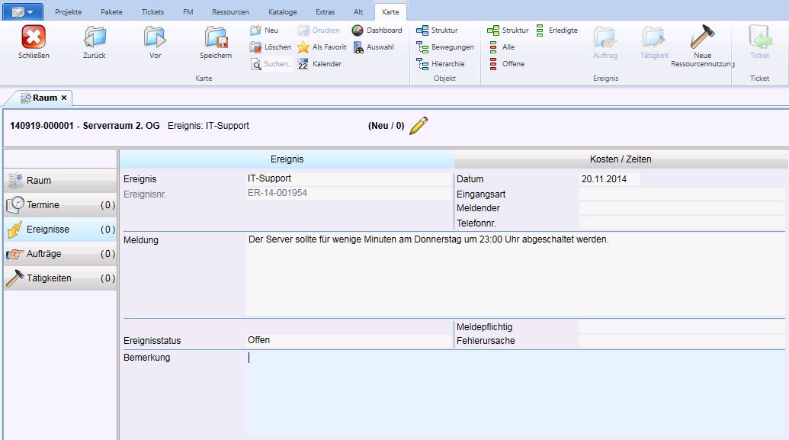789x440 pixels.
Task: Click the empty Meldepflichtig field
Action: point(682,326)
